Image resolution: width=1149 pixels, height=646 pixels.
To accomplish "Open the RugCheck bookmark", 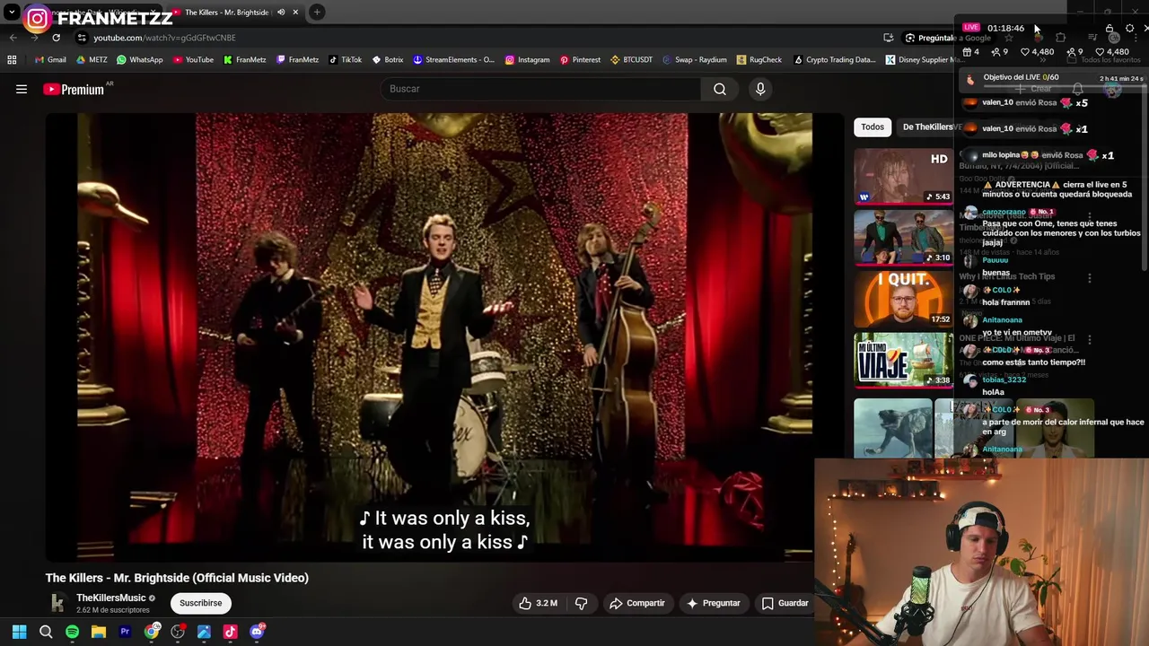I will (x=759, y=60).
